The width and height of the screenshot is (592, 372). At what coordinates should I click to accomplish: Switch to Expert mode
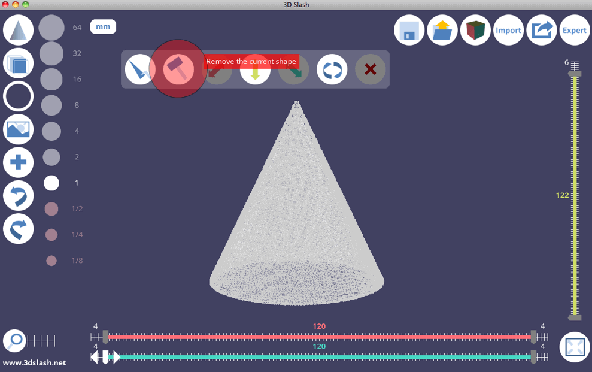[574, 31]
